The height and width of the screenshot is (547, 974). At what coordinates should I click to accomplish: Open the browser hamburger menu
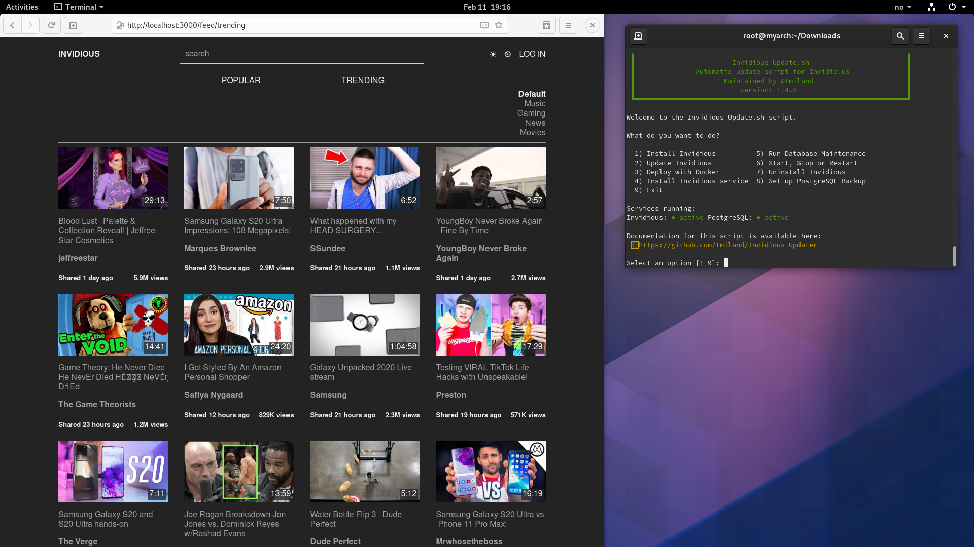tap(568, 25)
